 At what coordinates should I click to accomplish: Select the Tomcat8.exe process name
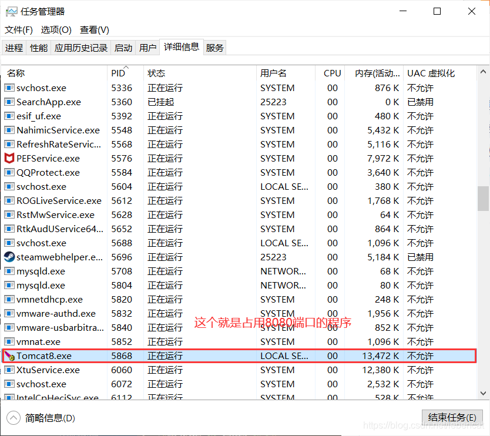44,355
